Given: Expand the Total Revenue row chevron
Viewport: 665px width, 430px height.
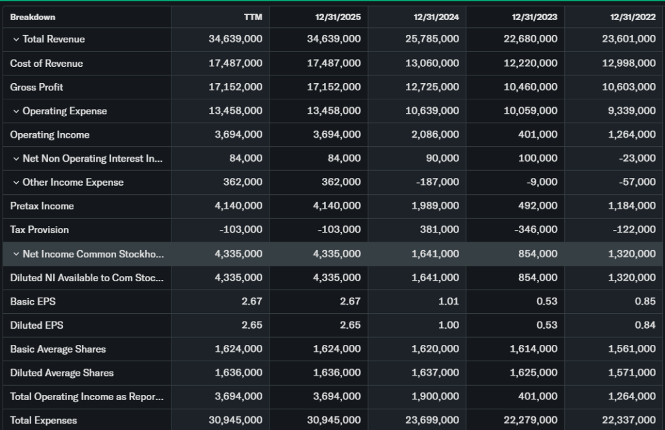Looking at the screenshot, I should click(x=16, y=40).
